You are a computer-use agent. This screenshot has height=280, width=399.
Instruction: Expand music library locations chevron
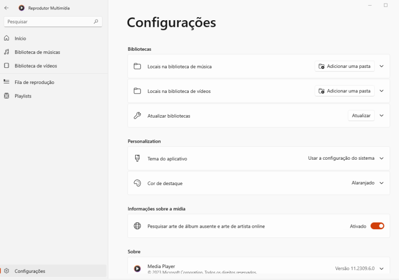[382, 66]
